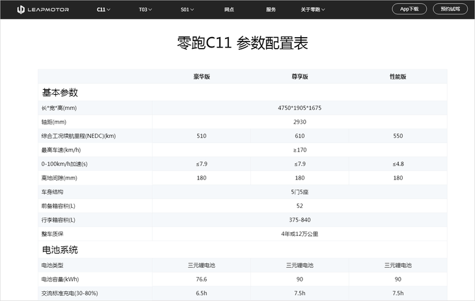
Task: Click the range value 550
Action: [398, 136]
